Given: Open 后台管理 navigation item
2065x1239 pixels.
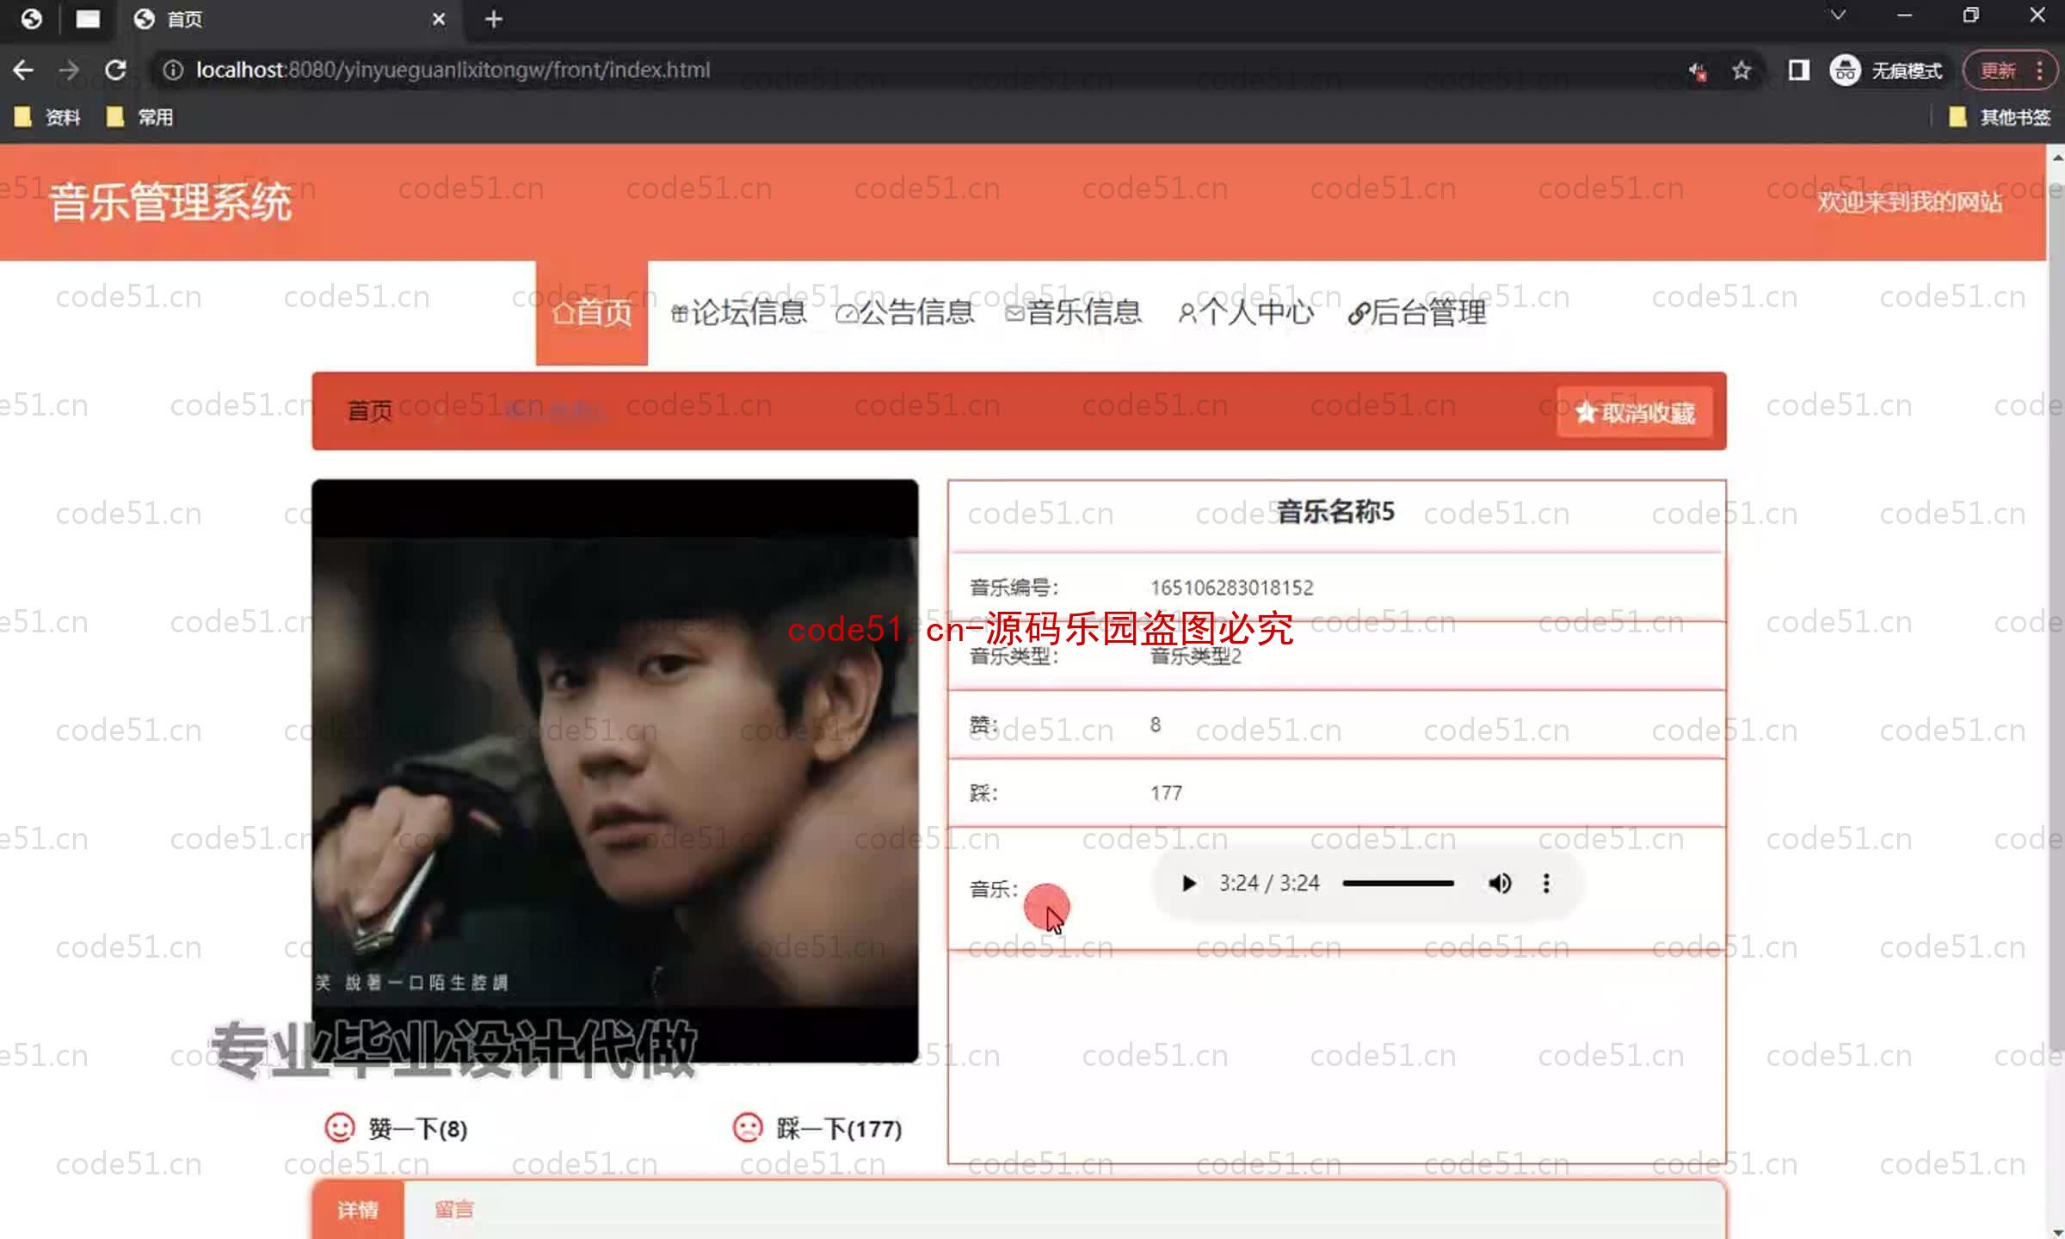Looking at the screenshot, I should (x=1417, y=312).
